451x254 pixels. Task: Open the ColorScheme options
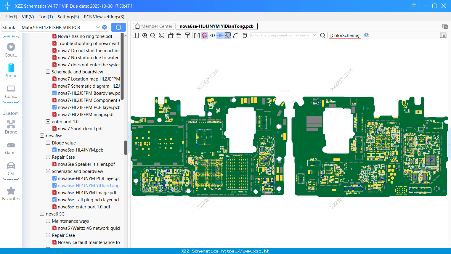[x=345, y=35]
